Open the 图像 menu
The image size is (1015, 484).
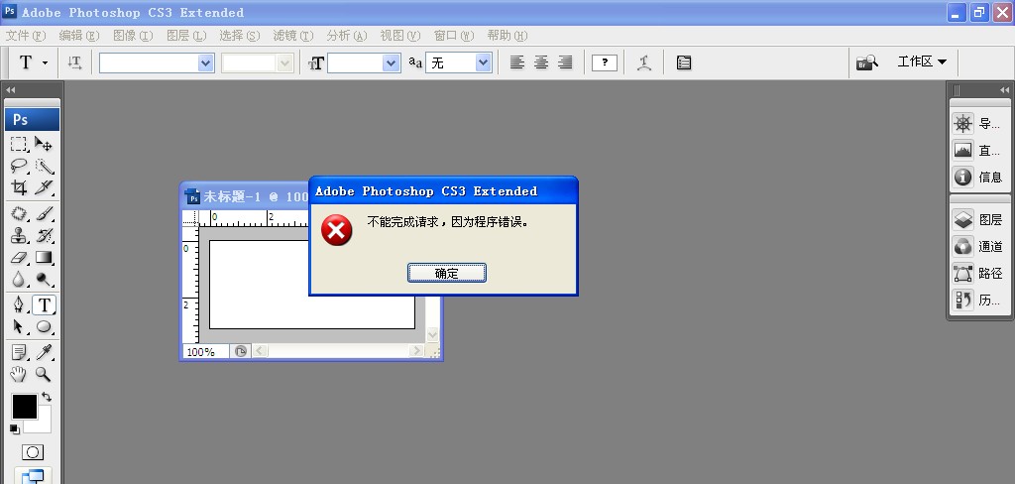pyautogui.click(x=133, y=36)
